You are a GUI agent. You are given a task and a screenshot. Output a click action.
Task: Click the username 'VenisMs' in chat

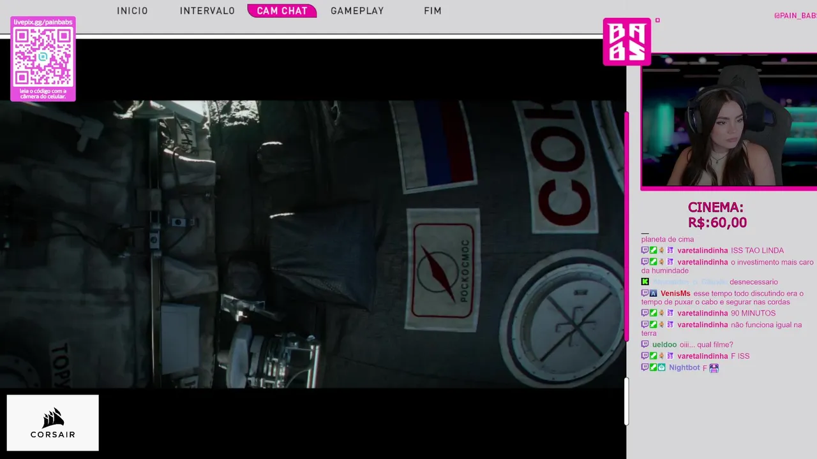pos(675,293)
